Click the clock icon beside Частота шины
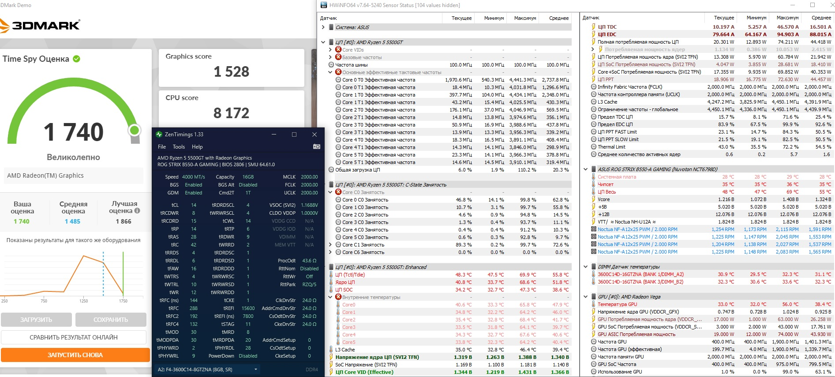Screen dimensions: 835x377 [331, 65]
